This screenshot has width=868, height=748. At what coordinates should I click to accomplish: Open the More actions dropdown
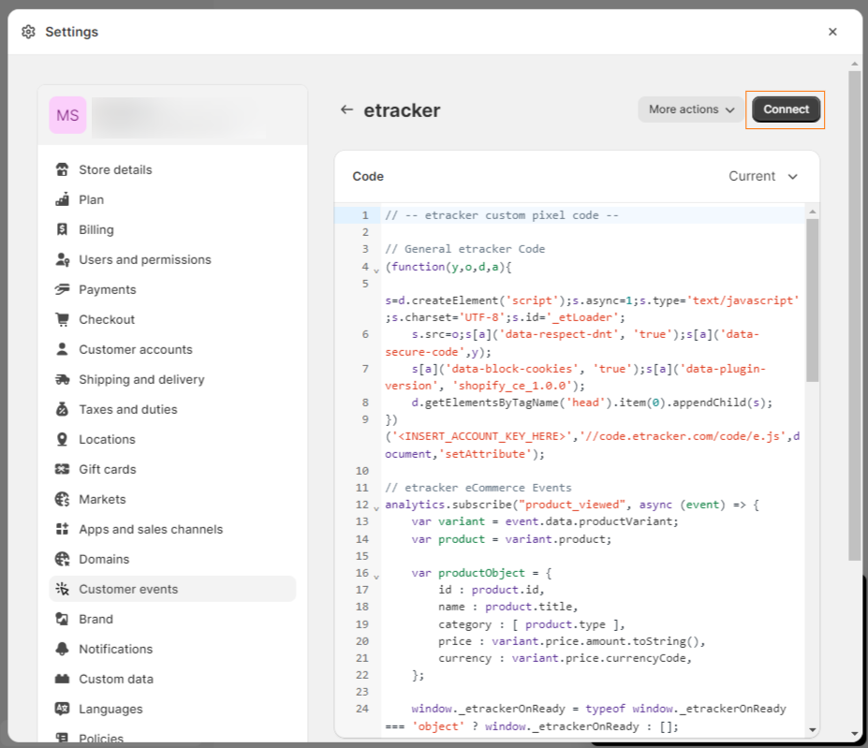point(691,110)
